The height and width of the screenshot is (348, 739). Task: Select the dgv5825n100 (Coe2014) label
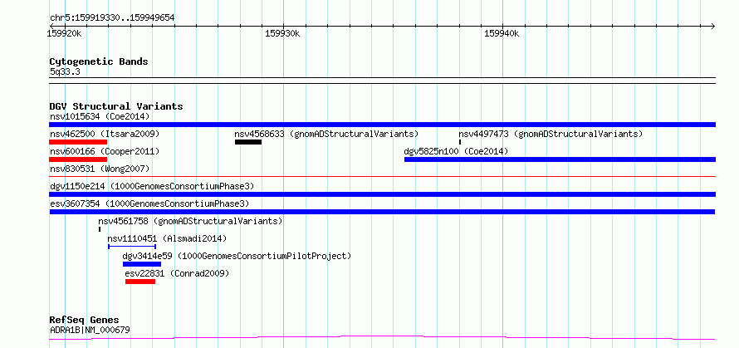[456, 151]
